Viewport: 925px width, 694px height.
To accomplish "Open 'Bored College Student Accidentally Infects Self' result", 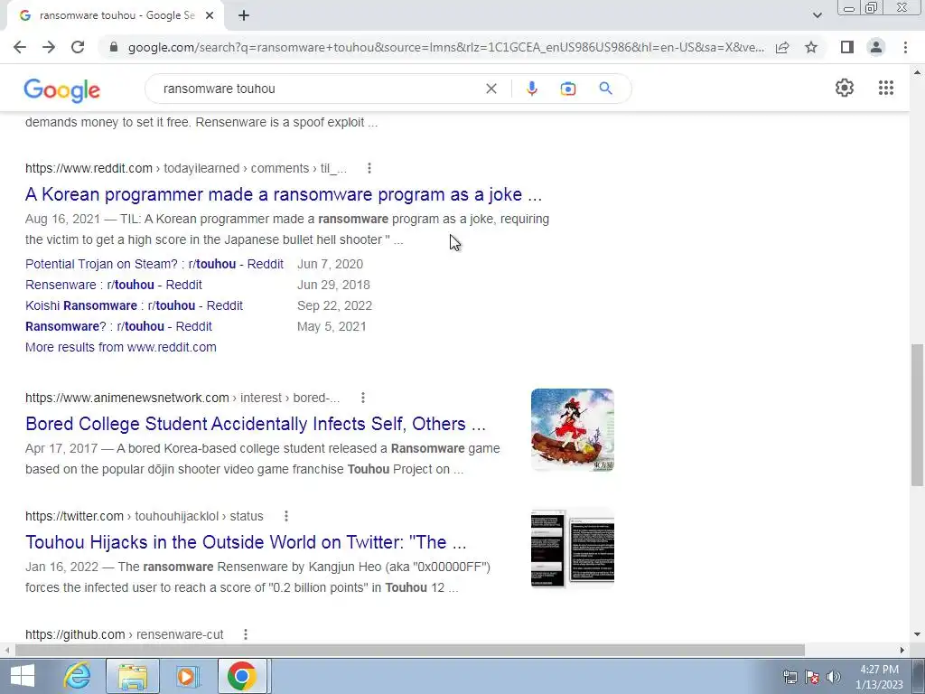I will click(x=256, y=424).
